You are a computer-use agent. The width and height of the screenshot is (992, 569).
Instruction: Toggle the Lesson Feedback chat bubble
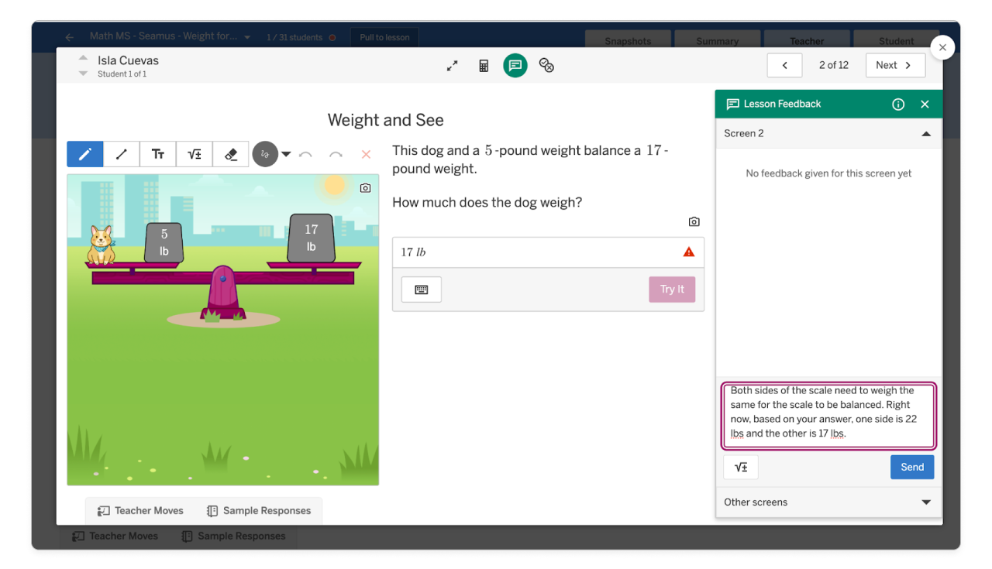pyautogui.click(x=515, y=65)
